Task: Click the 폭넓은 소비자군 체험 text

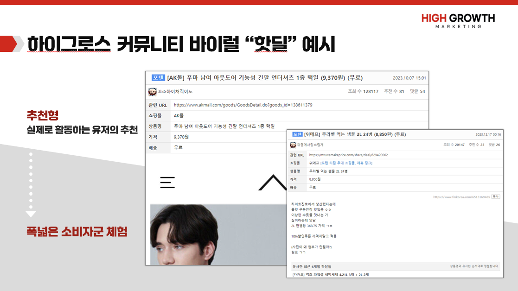Action: click(77, 232)
